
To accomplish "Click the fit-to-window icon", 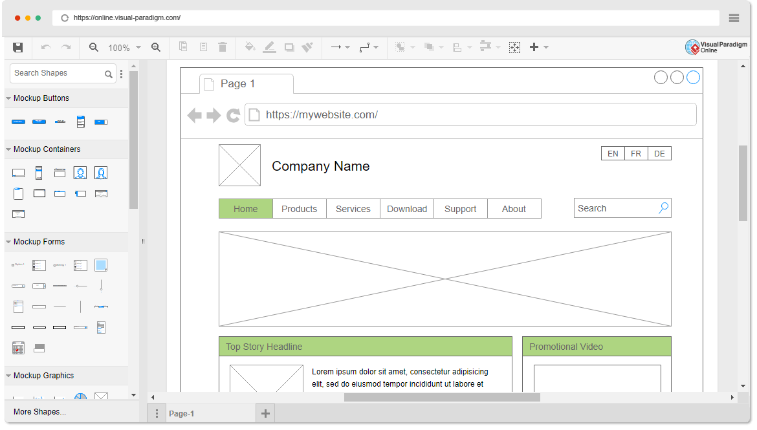I will 514,47.
